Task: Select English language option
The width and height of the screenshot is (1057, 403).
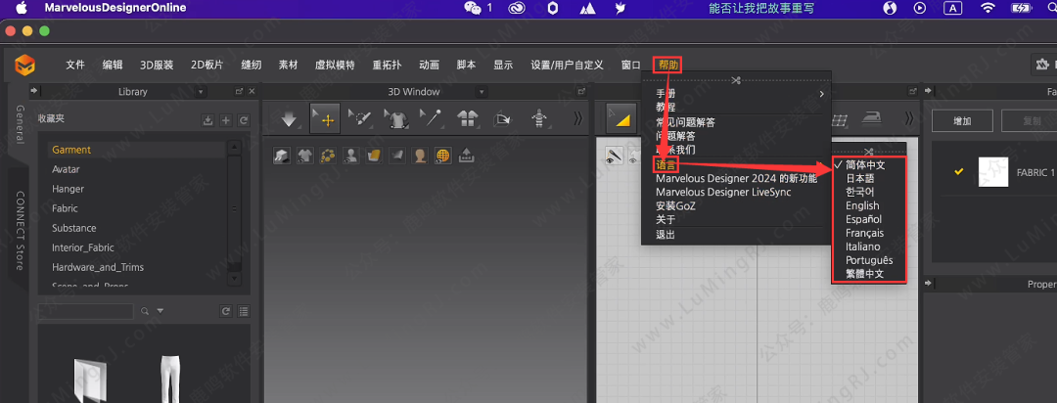Action: [863, 205]
